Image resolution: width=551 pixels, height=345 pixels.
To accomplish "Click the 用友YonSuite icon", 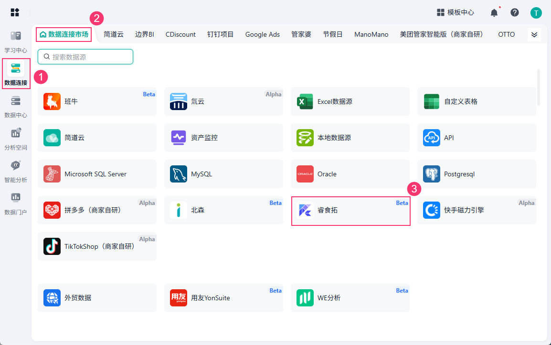I will pos(179,298).
